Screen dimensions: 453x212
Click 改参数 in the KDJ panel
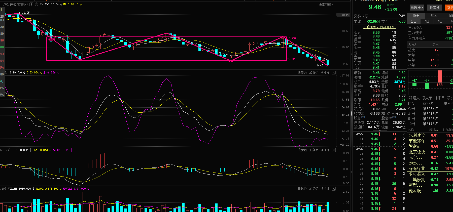[x=302, y=72]
